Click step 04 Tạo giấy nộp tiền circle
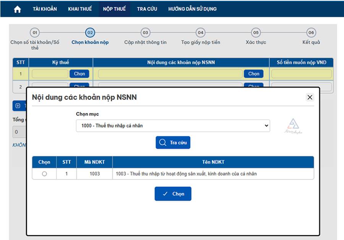344x240 pixels. pos(201,33)
